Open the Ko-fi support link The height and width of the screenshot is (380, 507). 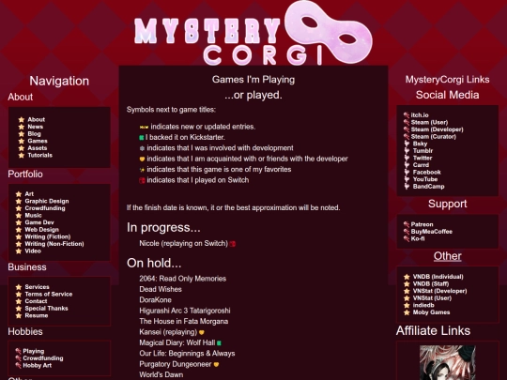(418, 238)
